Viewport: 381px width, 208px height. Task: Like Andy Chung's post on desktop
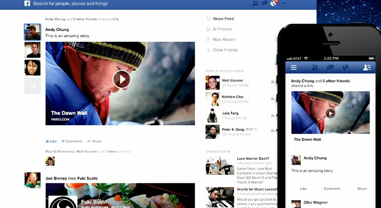[x=51, y=141]
